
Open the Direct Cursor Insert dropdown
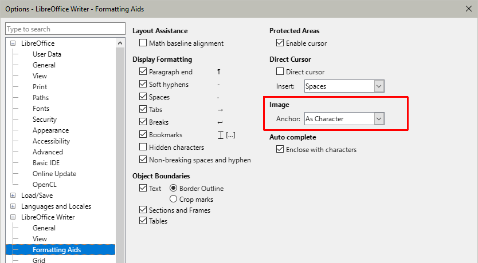tap(378, 86)
